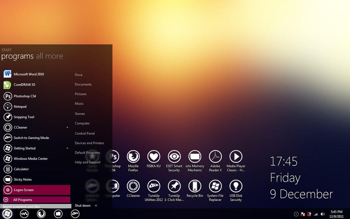Viewport: 350px width, 219px height.
Task: Open iolo Memory Mechanic desktop icon
Action: [x=194, y=161]
